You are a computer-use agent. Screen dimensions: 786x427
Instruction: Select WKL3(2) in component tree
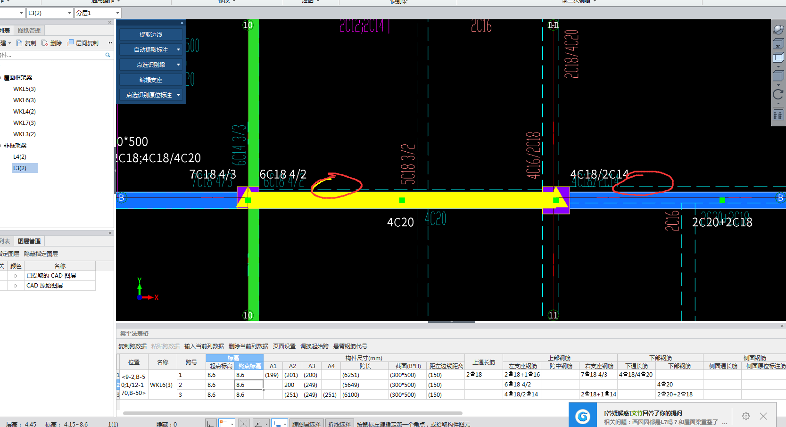coord(25,134)
